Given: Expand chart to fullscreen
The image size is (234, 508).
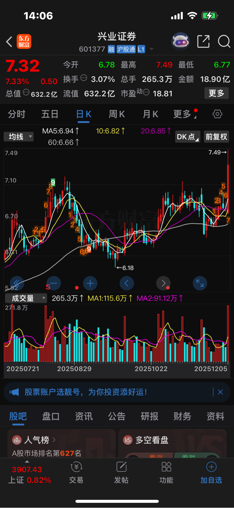Looking at the screenshot, I should [x=200, y=283].
